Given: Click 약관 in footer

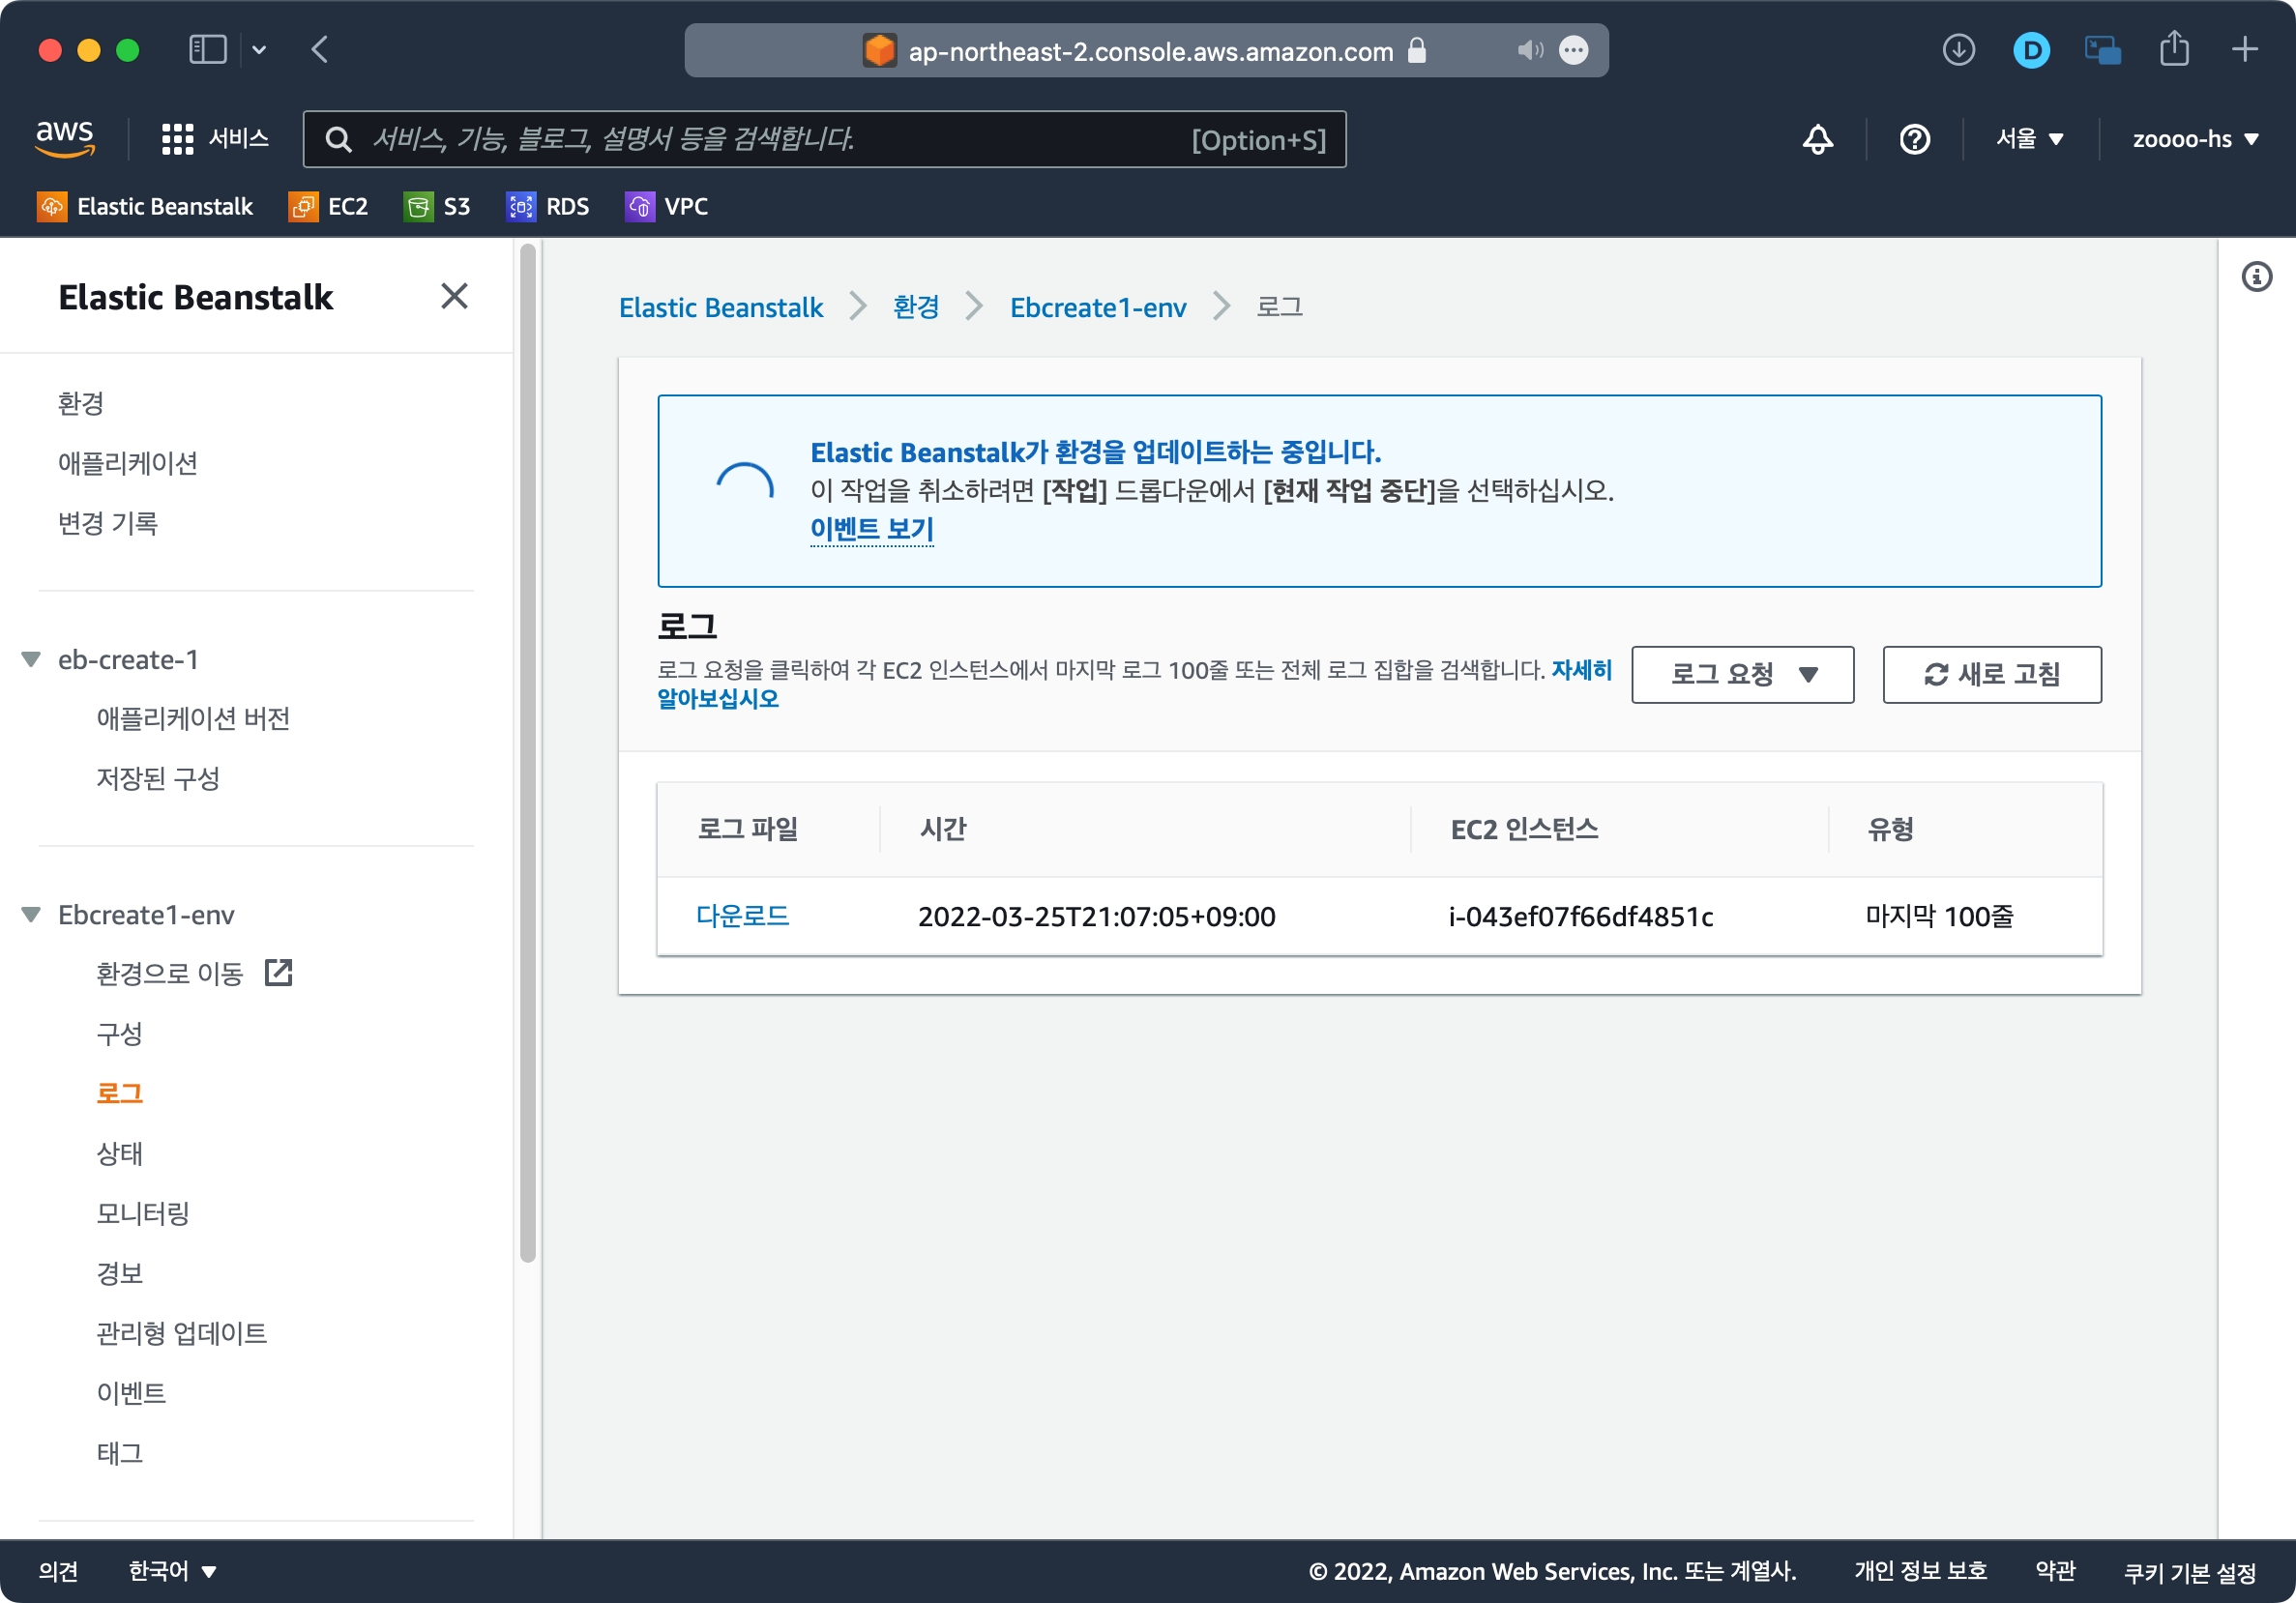Looking at the screenshot, I should (x=2055, y=1571).
